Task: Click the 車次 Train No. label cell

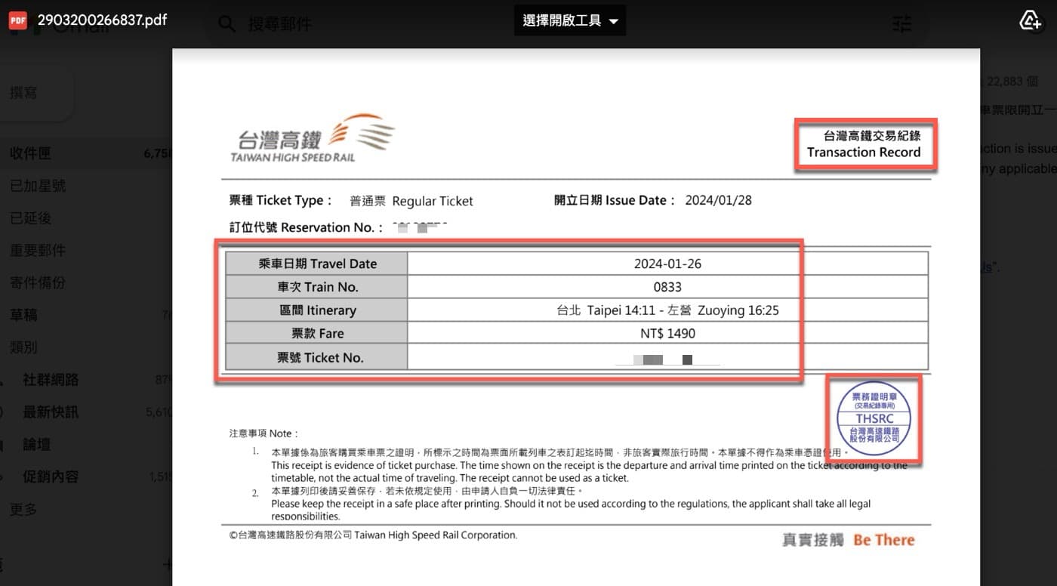Action: pos(317,287)
